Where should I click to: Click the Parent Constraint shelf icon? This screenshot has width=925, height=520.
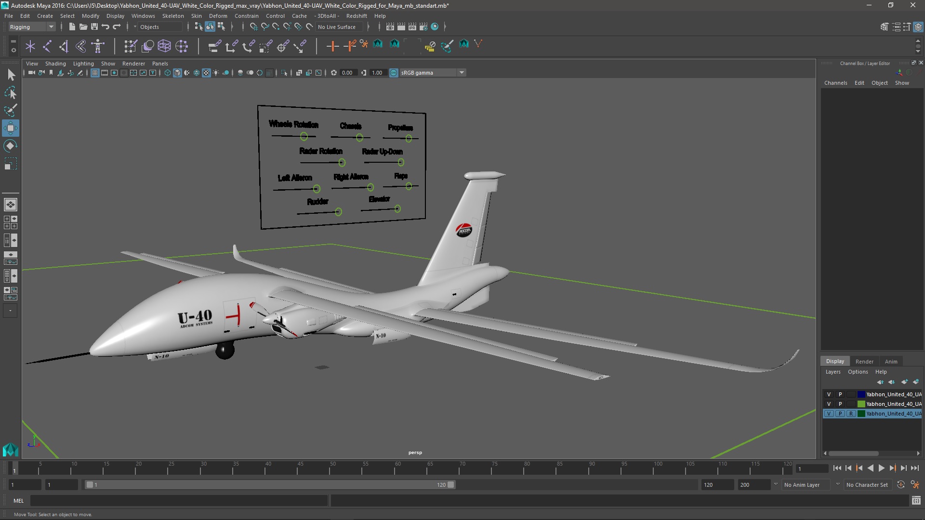tap(214, 46)
